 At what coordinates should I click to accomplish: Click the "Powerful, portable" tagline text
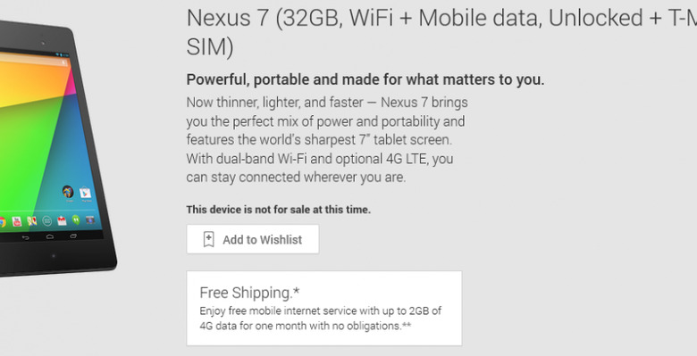(365, 80)
